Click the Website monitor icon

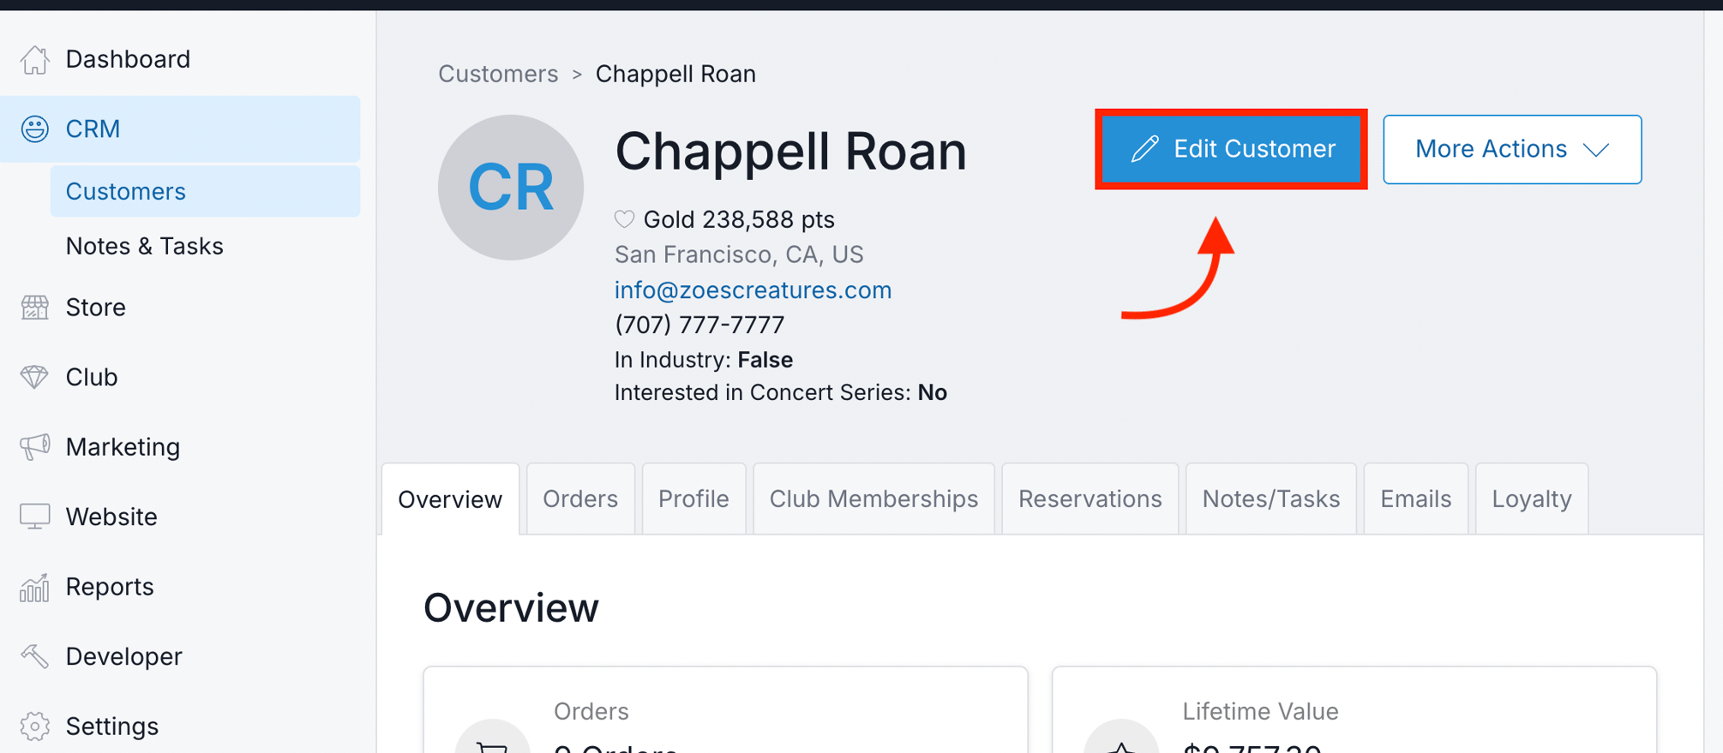[x=34, y=517]
